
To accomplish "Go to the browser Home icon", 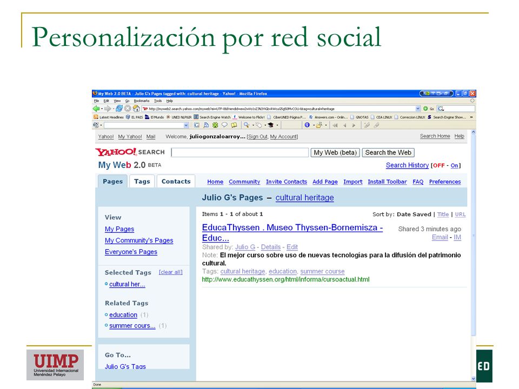I will pyautogui.click(x=136, y=109).
